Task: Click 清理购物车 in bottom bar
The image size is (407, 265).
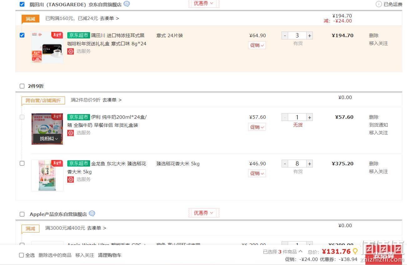Action: pos(110,255)
